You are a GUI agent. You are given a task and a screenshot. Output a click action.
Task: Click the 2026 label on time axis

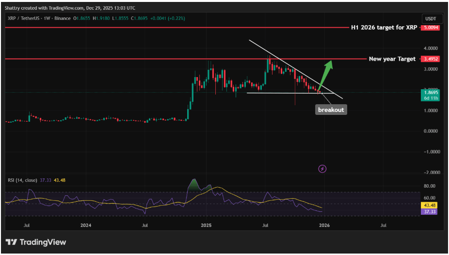(324, 225)
